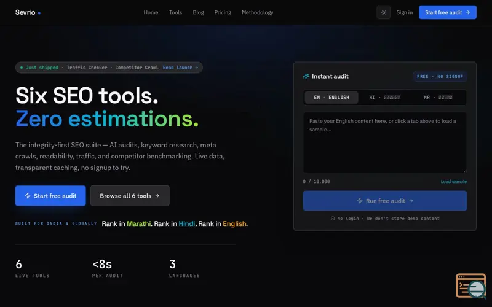Screen dimensions: 492x307
Task: Click Sign in
Action: click(405, 12)
